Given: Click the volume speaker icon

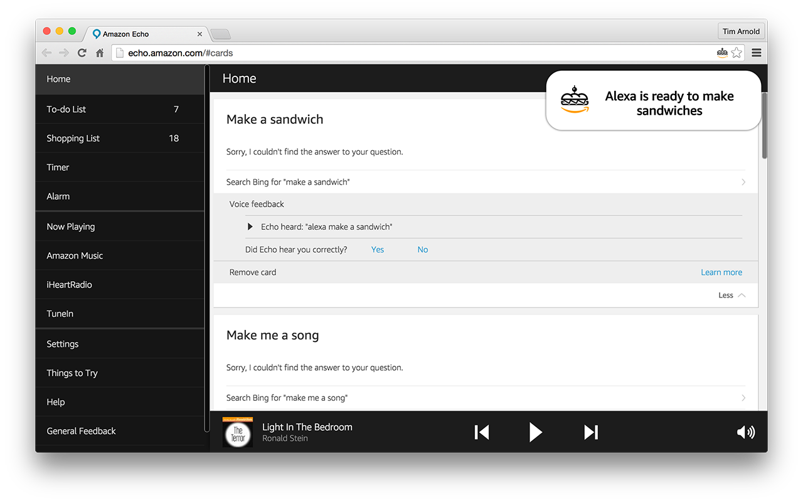Looking at the screenshot, I should [x=746, y=432].
